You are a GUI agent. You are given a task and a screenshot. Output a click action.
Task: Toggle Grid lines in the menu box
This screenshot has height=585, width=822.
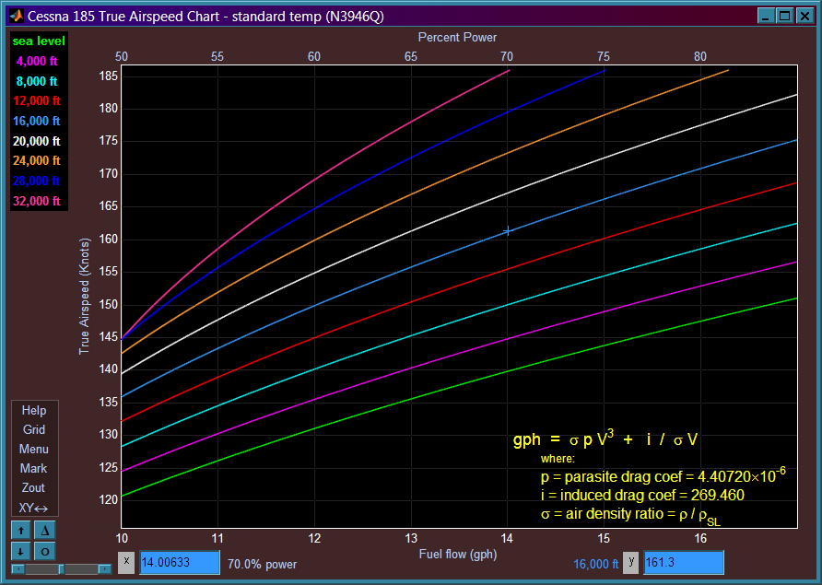click(33, 430)
